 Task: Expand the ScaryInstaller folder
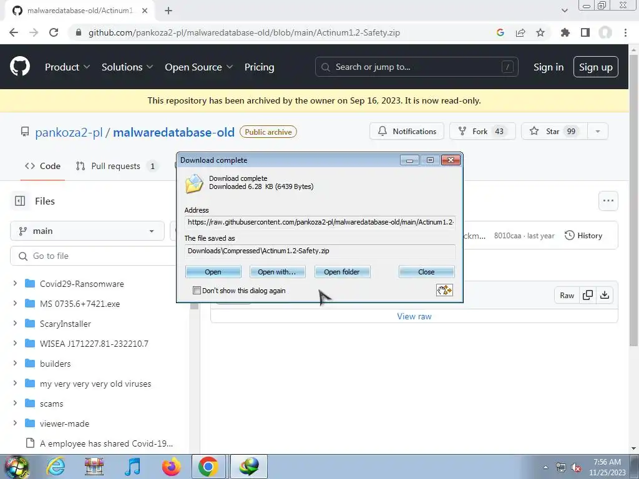tap(15, 323)
